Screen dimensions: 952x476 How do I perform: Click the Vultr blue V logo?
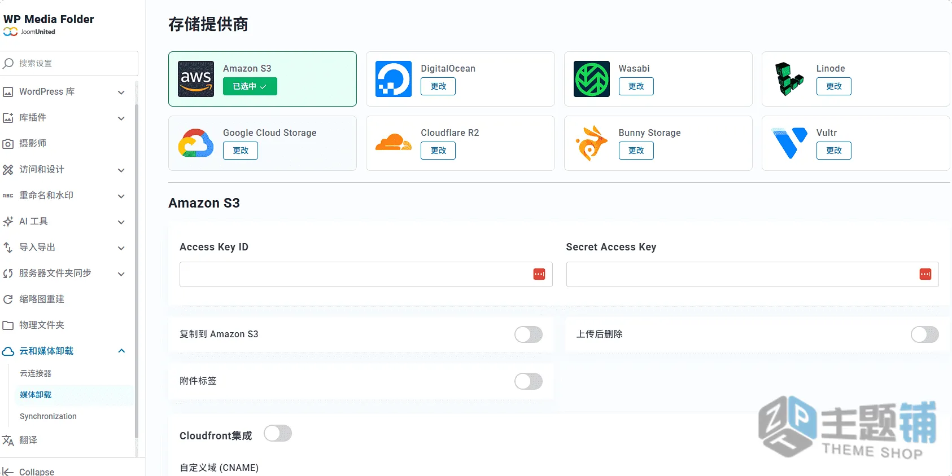[789, 143]
